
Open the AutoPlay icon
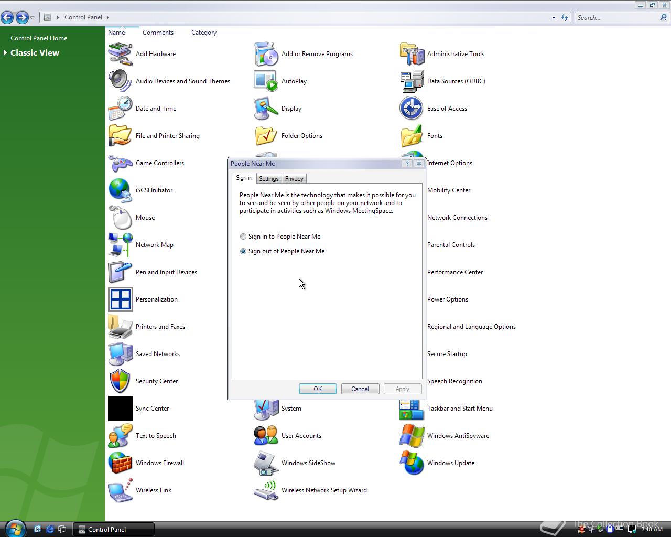pyautogui.click(x=266, y=81)
